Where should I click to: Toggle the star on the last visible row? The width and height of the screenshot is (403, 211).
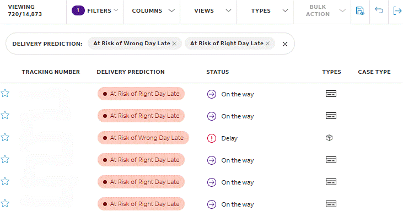(5, 203)
